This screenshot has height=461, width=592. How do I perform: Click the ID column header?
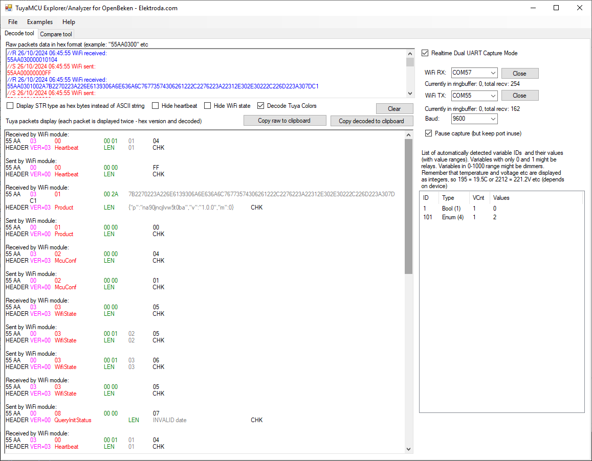tap(429, 198)
